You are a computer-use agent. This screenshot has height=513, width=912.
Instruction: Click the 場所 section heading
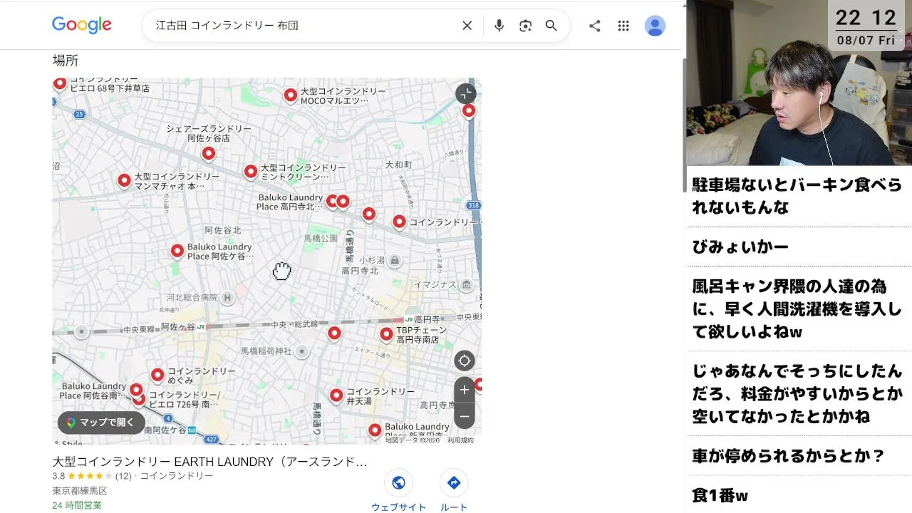[x=65, y=61]
